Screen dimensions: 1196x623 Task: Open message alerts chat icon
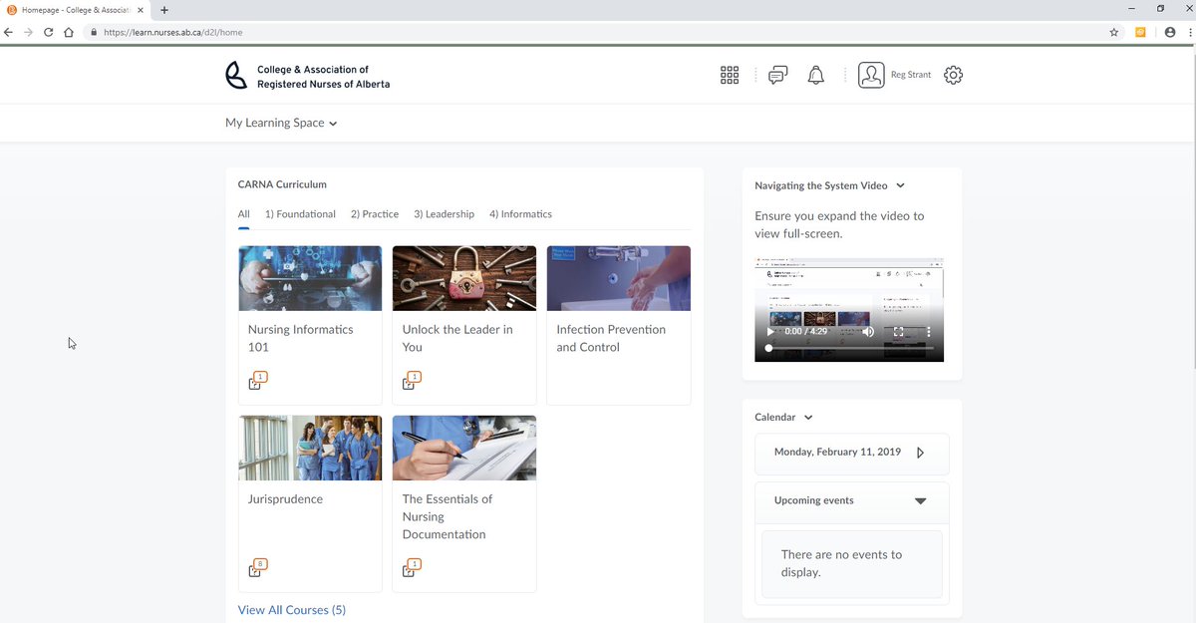coord(778,75)
